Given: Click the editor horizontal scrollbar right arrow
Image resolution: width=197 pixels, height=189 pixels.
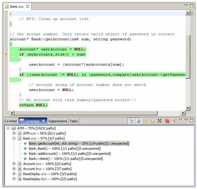Looking at the screenshot, I should point(183,113).
